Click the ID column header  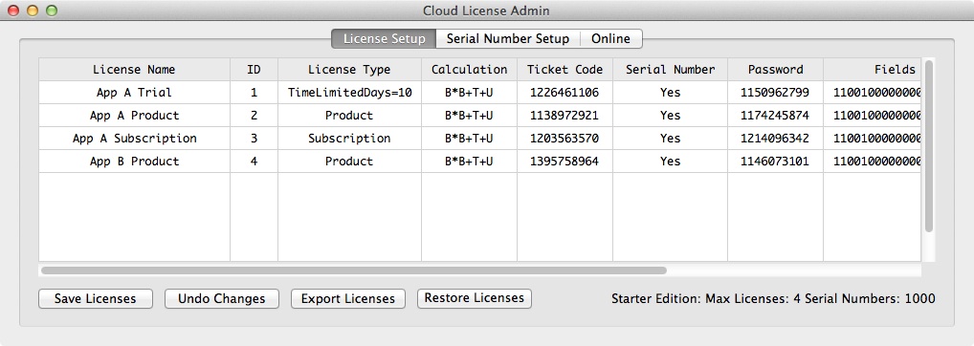click(254, 70)
